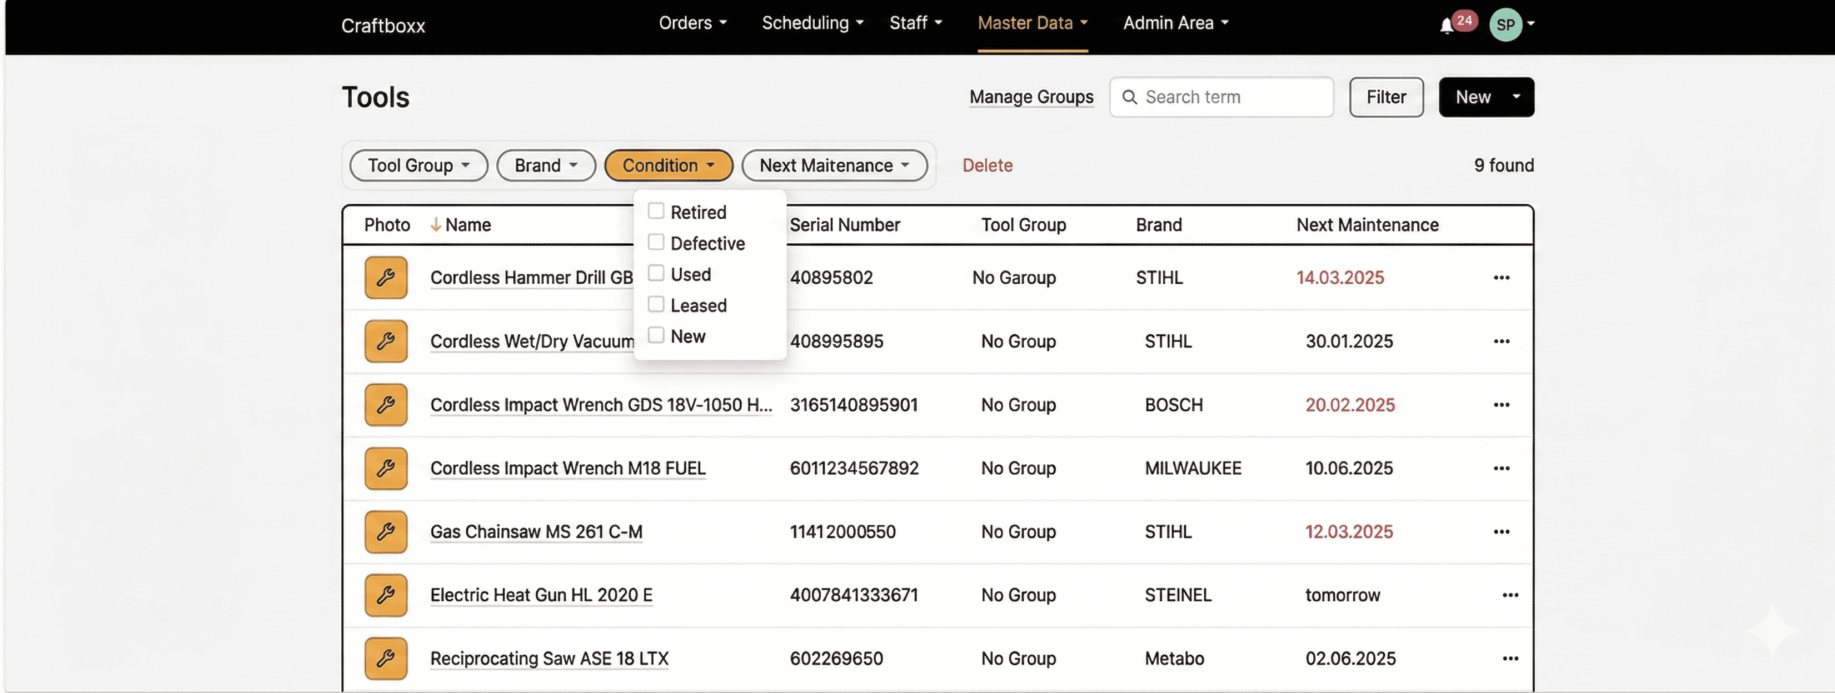Enable the Leased condition checkbox
The width and height of the screenshot is (1835, 693).
[655, 304]
